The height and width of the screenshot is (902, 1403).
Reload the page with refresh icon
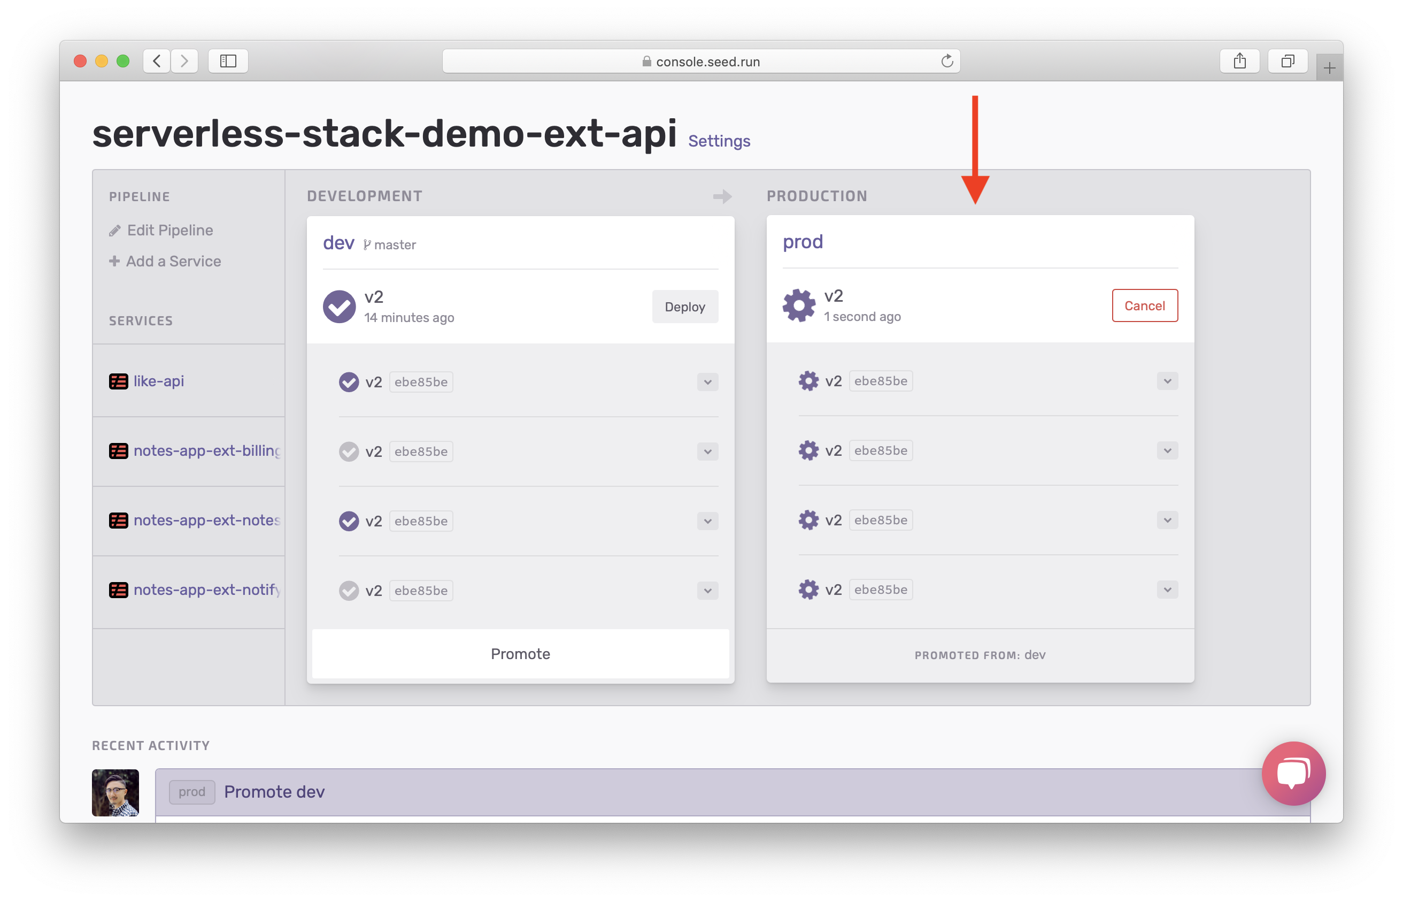tap(946, 61)
